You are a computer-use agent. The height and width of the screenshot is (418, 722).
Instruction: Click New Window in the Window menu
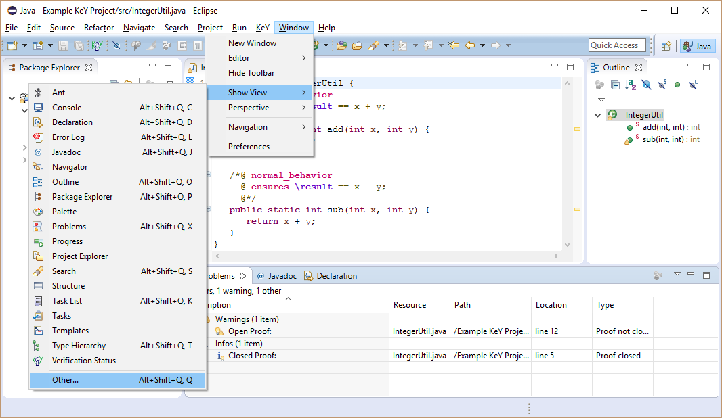(x=261, y=43)
